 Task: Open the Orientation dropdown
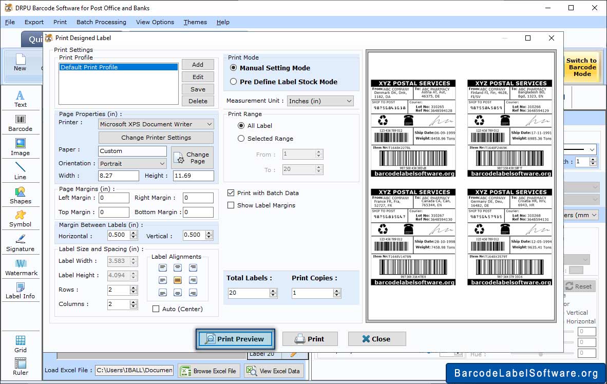[132, 164]
